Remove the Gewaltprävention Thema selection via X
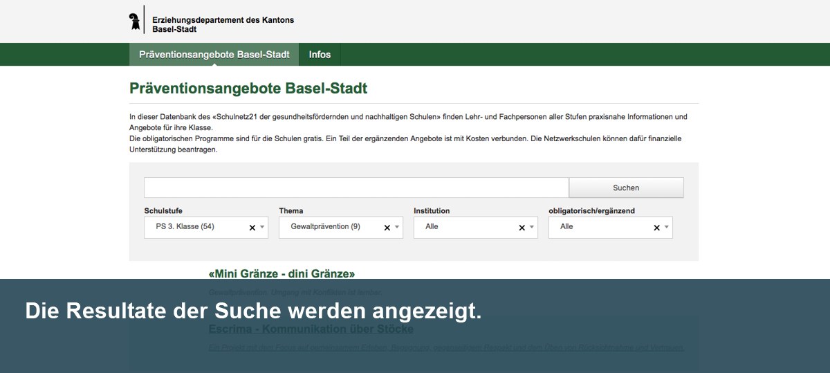The image size is (830, 373). pos(387,228)
